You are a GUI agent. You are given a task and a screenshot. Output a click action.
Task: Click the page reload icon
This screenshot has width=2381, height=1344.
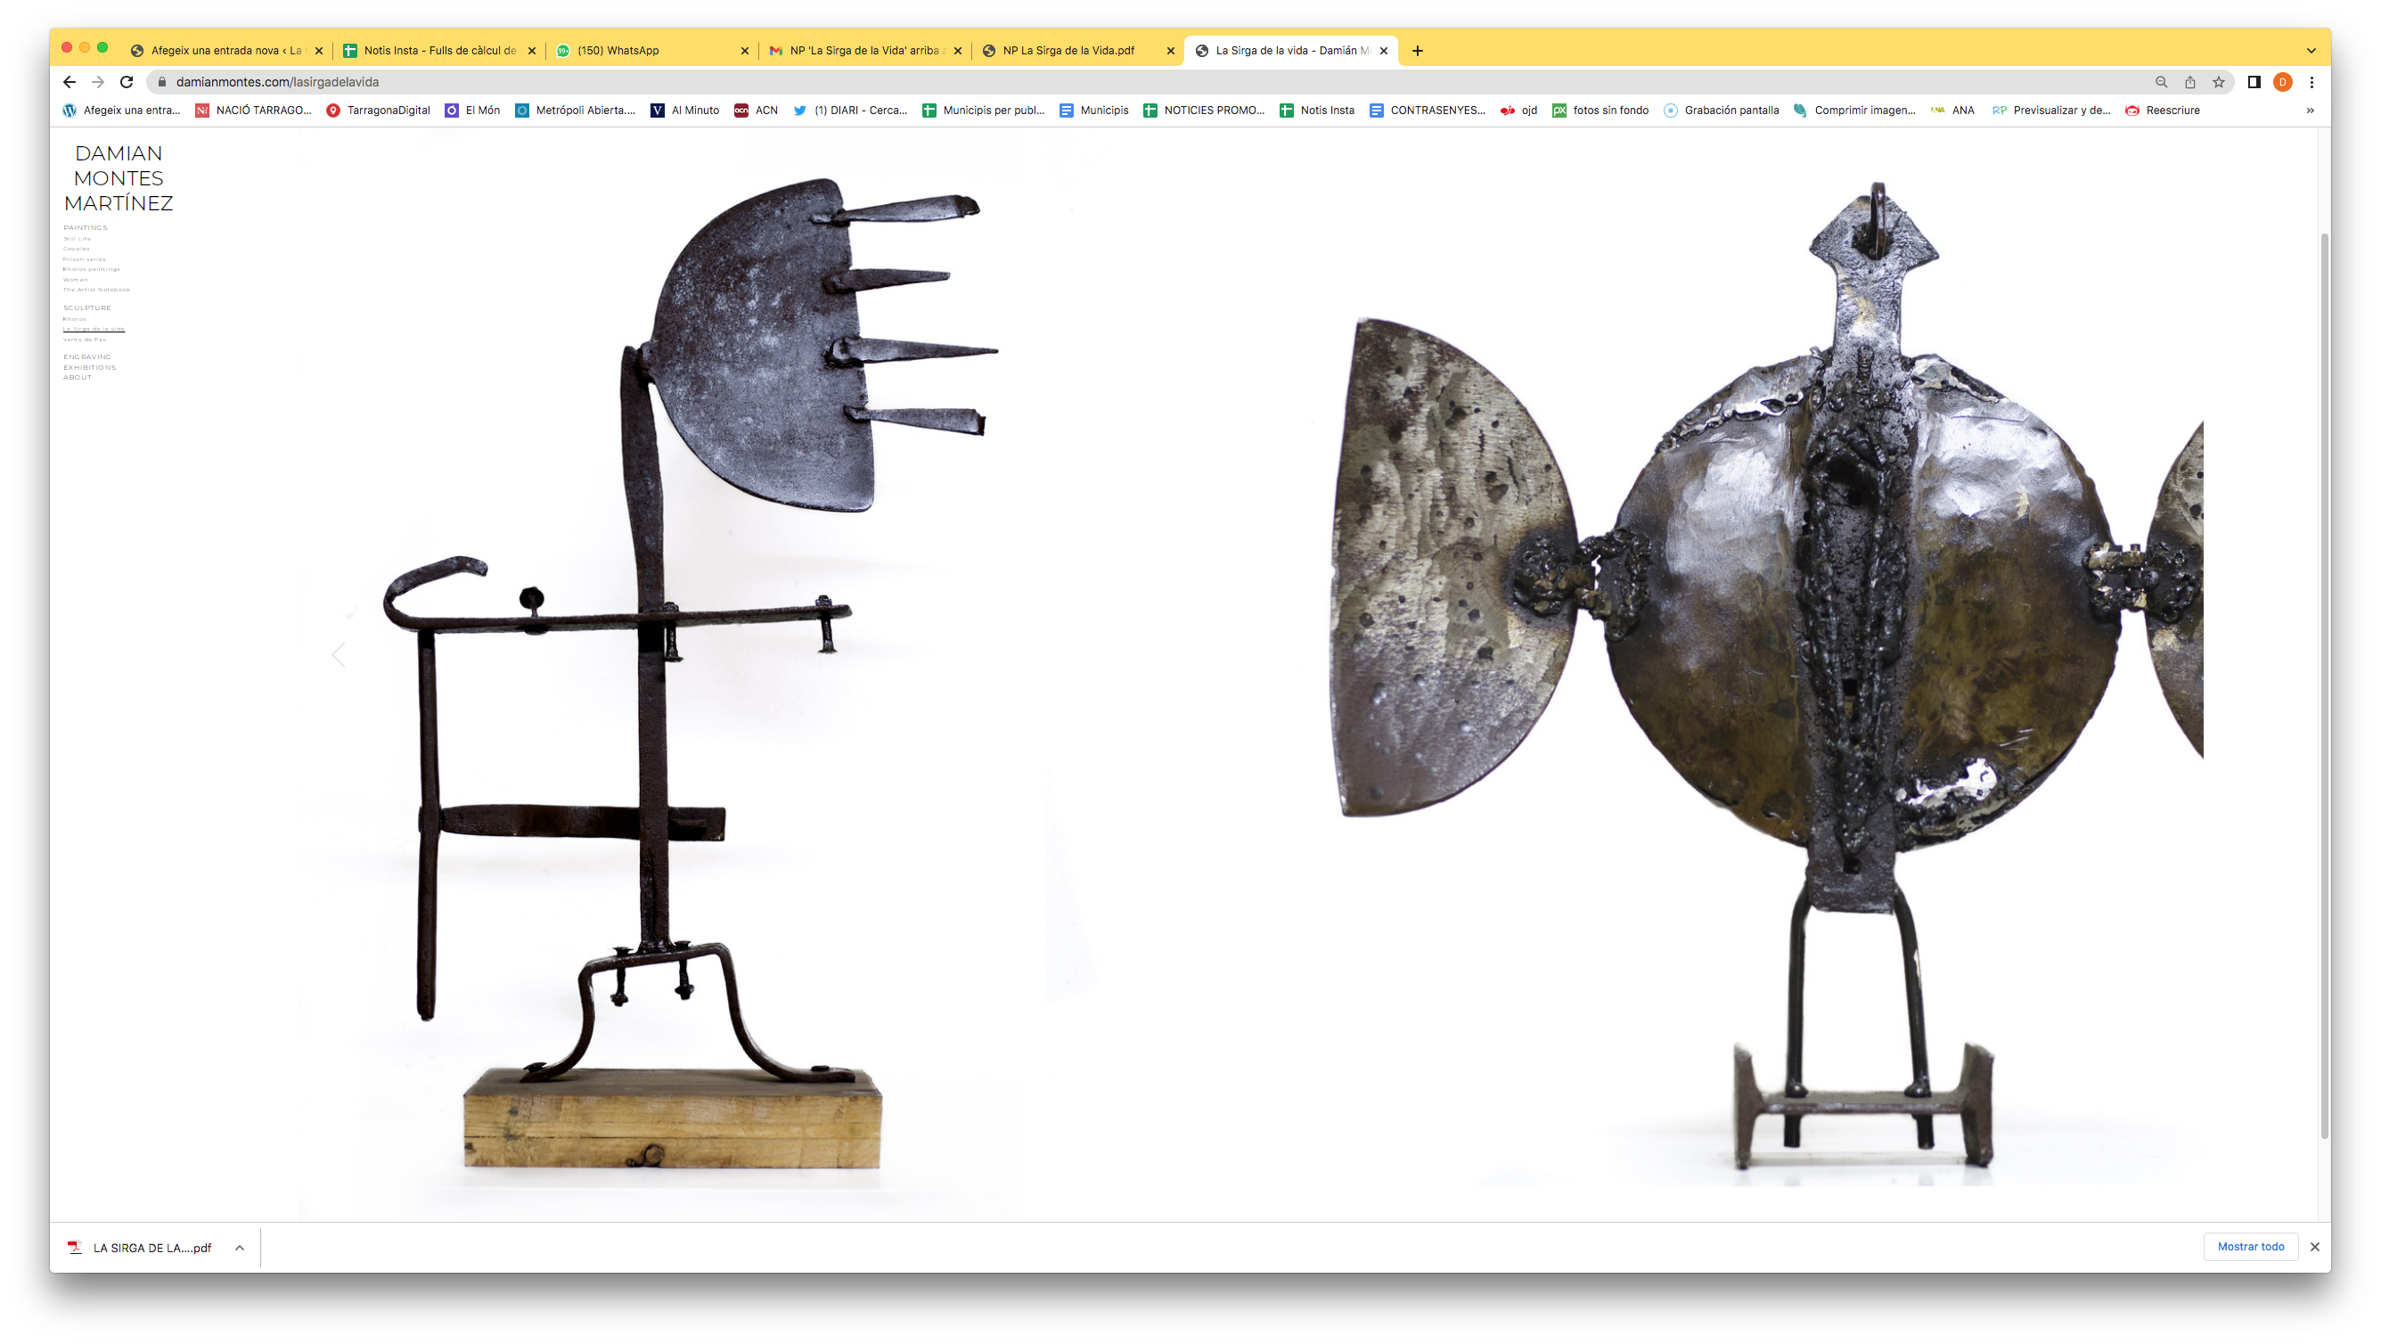(x=127, y=82)
